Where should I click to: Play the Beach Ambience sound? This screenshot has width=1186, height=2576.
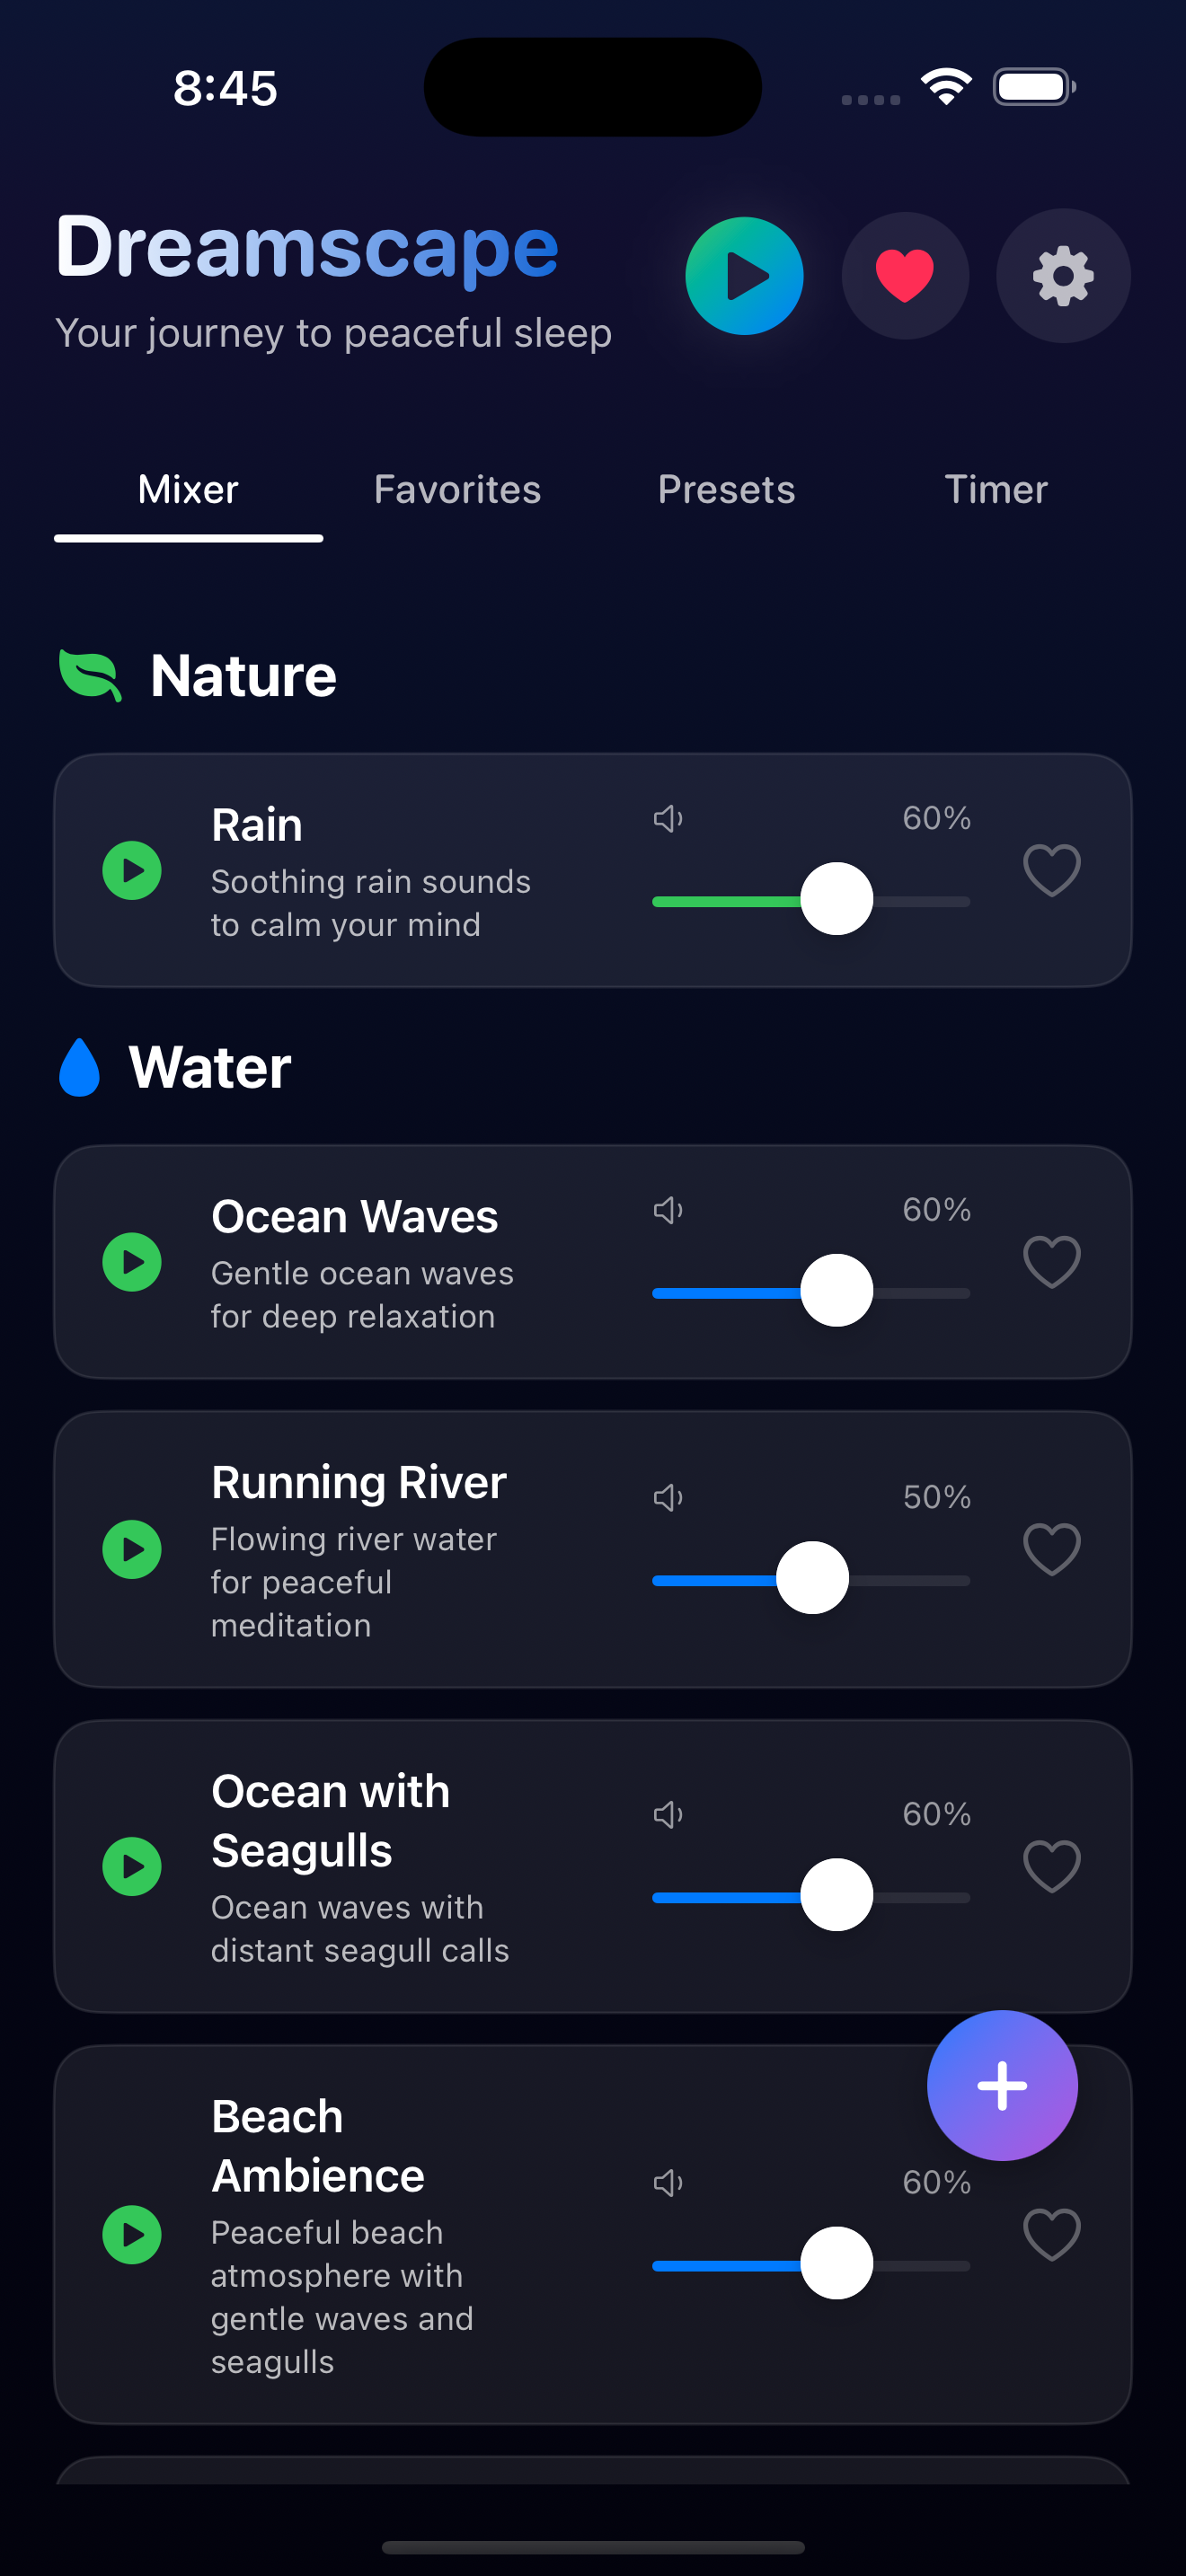pyautogui.click(x=132, y=2234)
